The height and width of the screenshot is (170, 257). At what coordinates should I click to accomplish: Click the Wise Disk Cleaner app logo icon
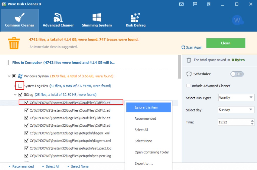[4, 4]
